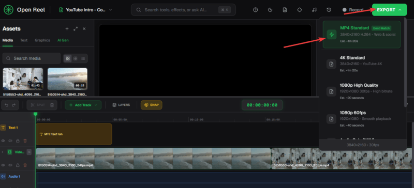414x188 pixels.
Task: Select the 5158553-uhd office clip on timeline
Action: click(342, 159)
